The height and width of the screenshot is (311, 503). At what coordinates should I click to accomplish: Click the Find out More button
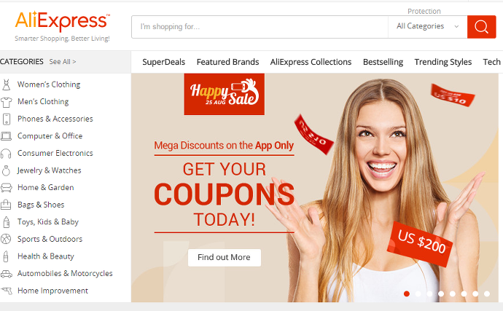coord(225,257)
